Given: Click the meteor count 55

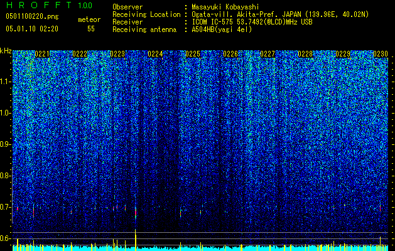Looking at the screenshot, I should tap(91, 29).
